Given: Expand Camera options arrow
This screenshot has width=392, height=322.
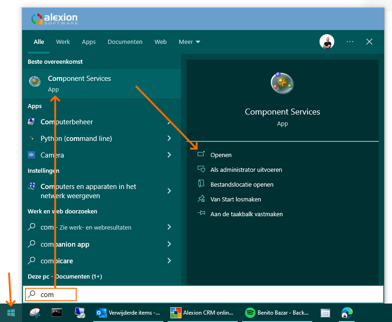Looking at the screenshot, I should (169, 155).
